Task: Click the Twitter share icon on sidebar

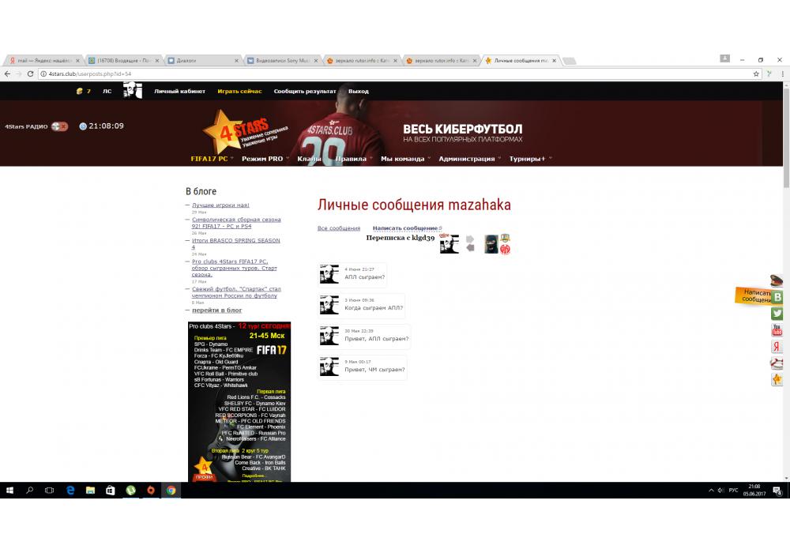Action: [777, 314]
